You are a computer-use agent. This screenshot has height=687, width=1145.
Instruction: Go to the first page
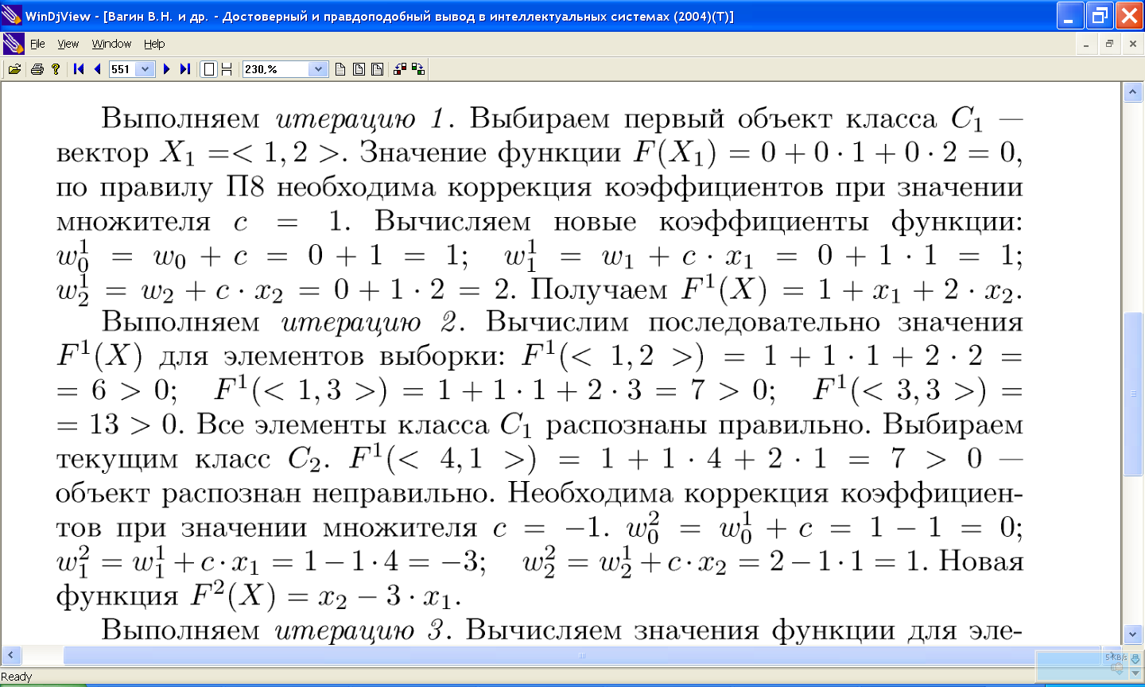79,69
